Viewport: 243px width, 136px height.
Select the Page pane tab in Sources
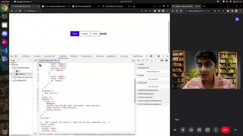(13, 60)
